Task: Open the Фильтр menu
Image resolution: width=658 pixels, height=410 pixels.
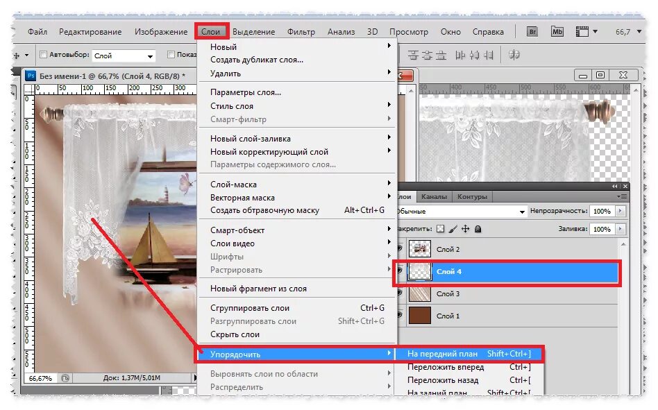Action: pos(301,32)
